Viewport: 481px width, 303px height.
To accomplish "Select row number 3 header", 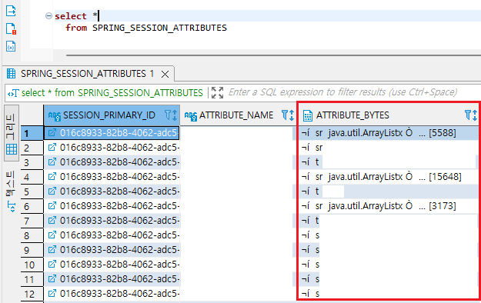I will (x=32, y=162).
